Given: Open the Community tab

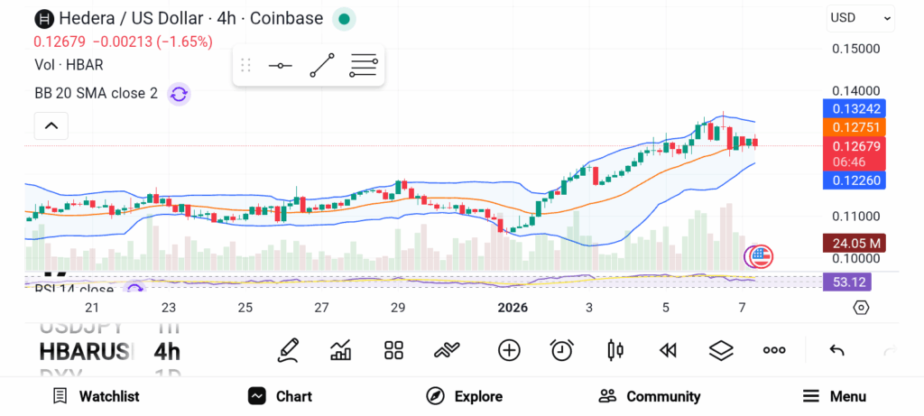Looking at the screenshot, I should pyautogui.click(x=650, y=396).
